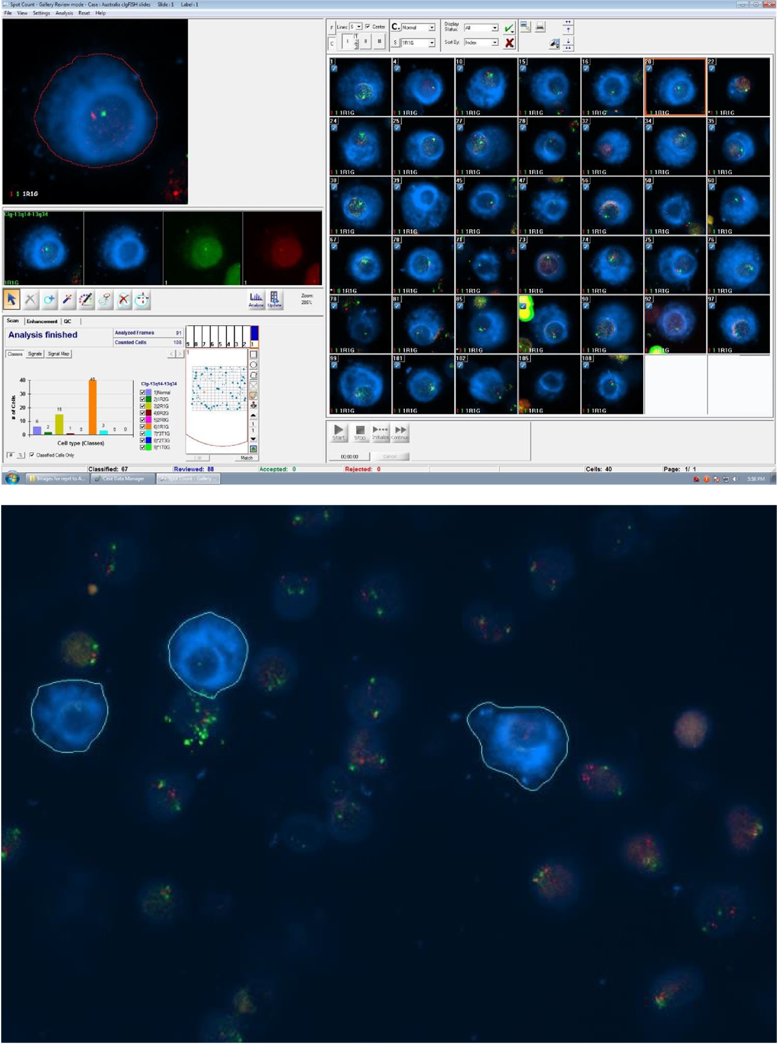The width and height of the screenshot is (777, 1046).
Task: Show chart values as percent
Action: [x=21, y=455]
